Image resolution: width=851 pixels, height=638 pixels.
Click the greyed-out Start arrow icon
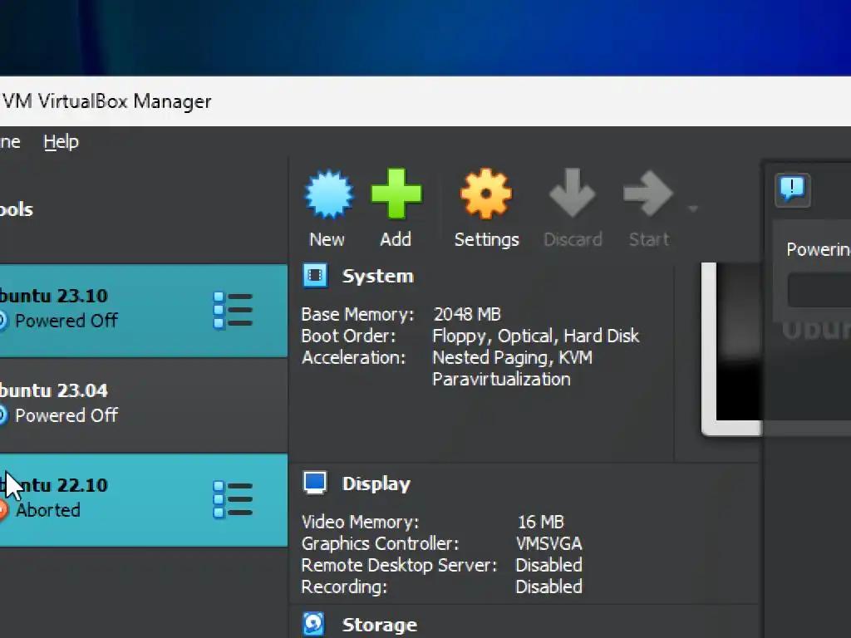tap(648, 193)
